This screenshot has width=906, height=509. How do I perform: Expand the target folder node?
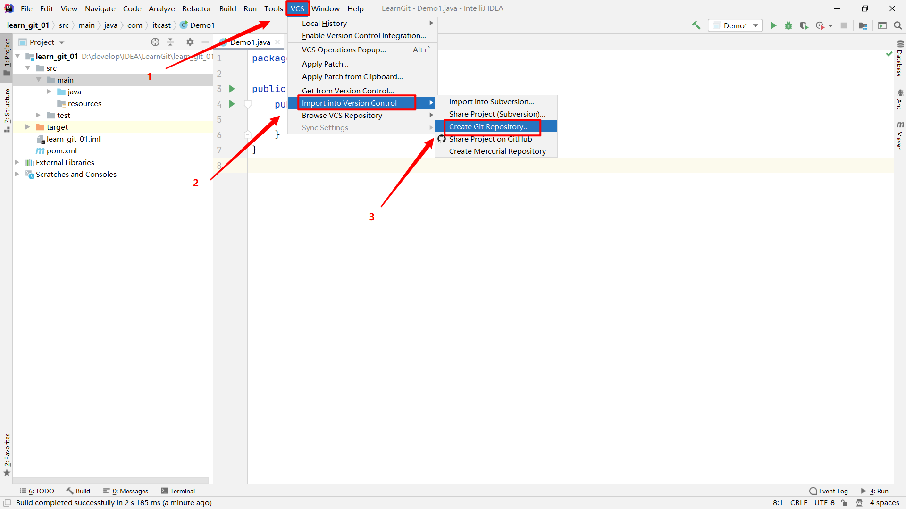(28, 127)
